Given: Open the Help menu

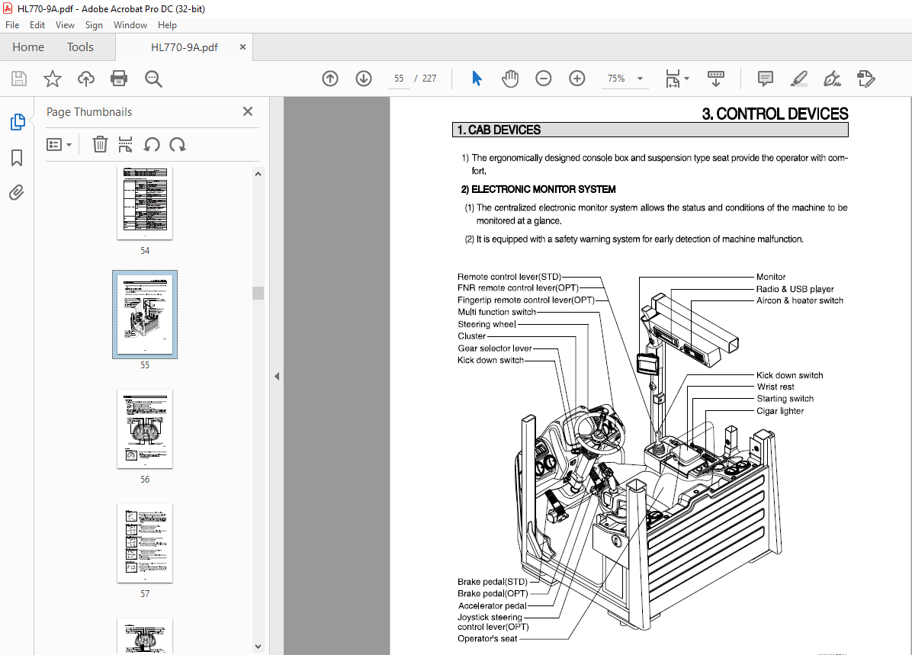Looking at the screenshot, I should pos(167,25).
